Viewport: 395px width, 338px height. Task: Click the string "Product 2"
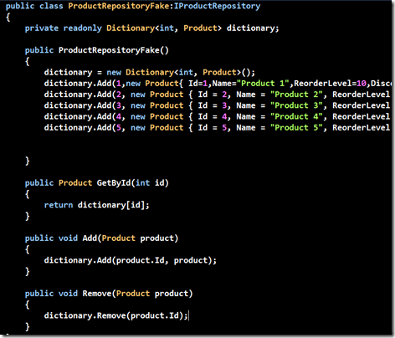click(x=296, y=95)
